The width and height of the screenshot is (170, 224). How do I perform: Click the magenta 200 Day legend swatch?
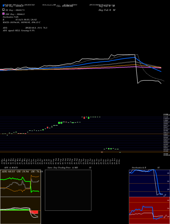(x=3, y=14)
